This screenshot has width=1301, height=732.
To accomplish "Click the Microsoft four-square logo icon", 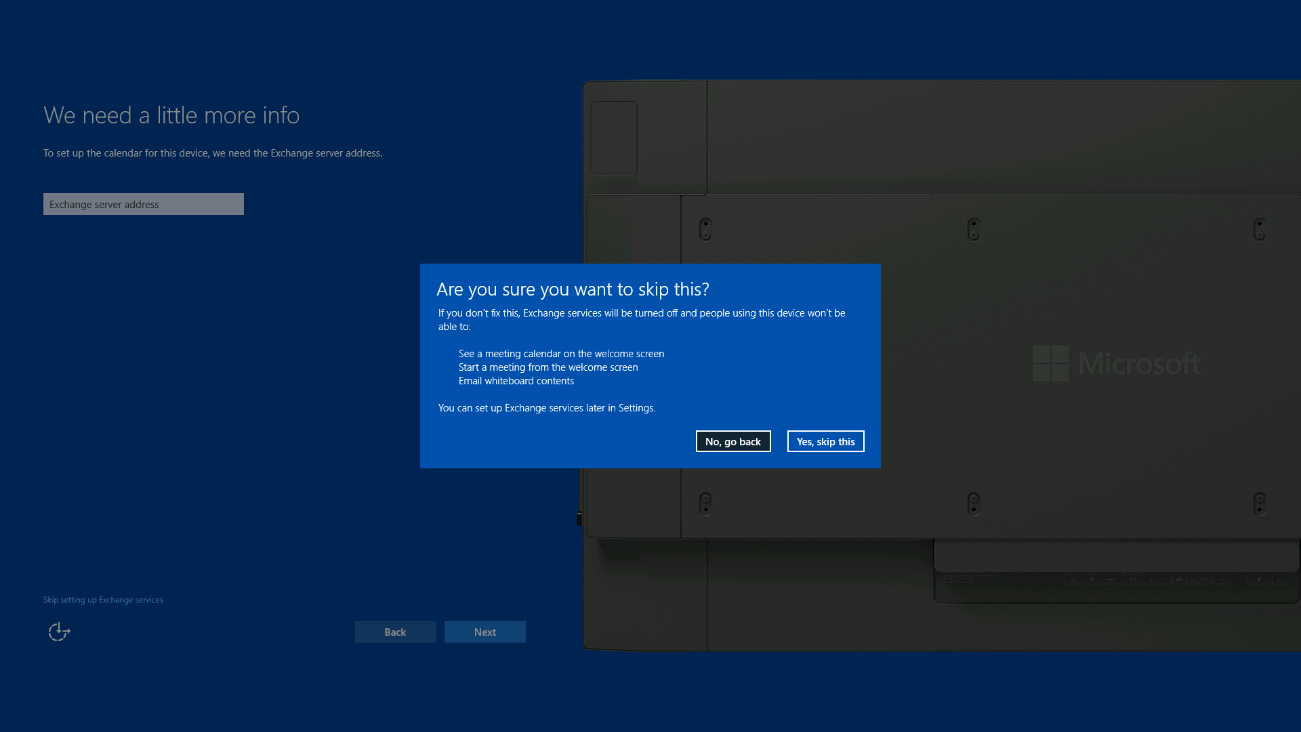I will (1050, 363).
